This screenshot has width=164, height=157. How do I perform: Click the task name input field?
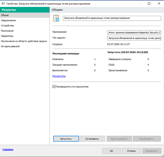tap(112, 18)
